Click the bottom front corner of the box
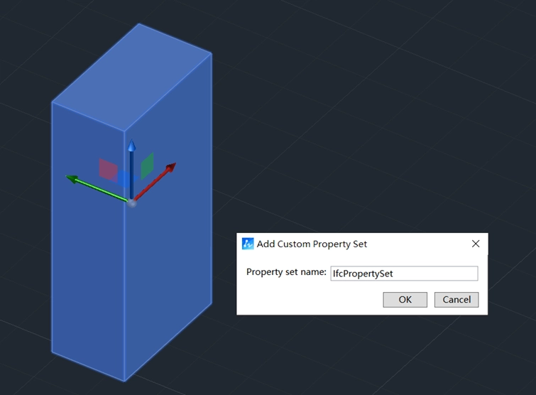This screenshot has height=395, width=536. (x=125, y=380)
